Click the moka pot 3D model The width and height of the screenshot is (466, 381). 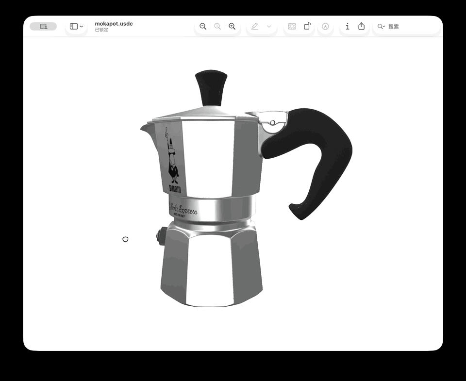click(x=246, y=188)
